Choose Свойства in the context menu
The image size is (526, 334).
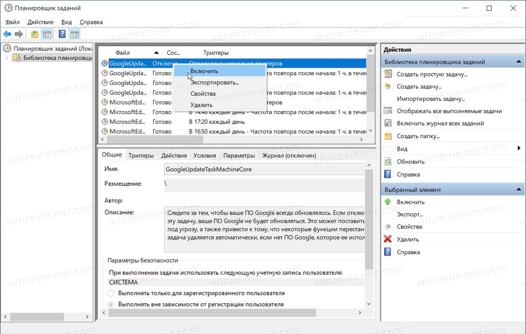[220, 94]
